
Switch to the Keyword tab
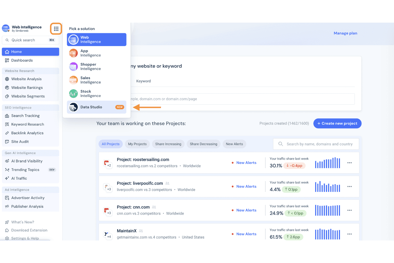tap(143, 81)
